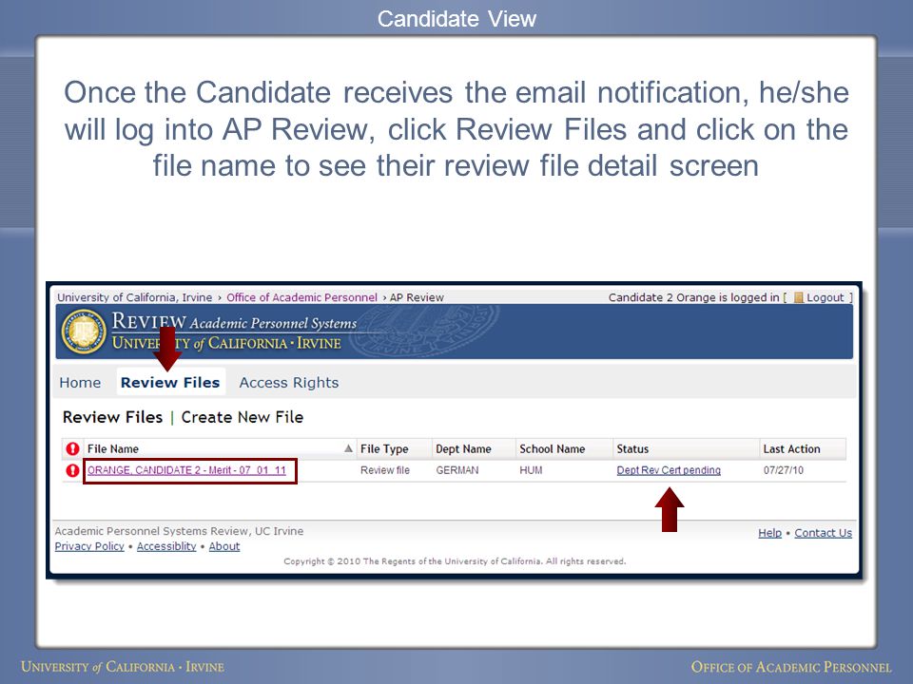913x684 pixels.
Task: Click 'Candidate 2 Orange is logged in' text
Action: (693, 297)
